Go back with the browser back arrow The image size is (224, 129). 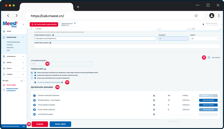[x=8, y=16]
